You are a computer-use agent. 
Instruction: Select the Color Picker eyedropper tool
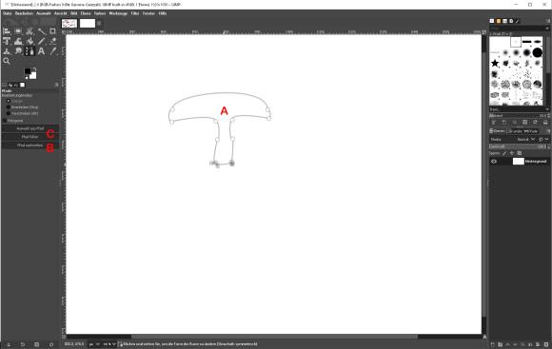point(52,51)
